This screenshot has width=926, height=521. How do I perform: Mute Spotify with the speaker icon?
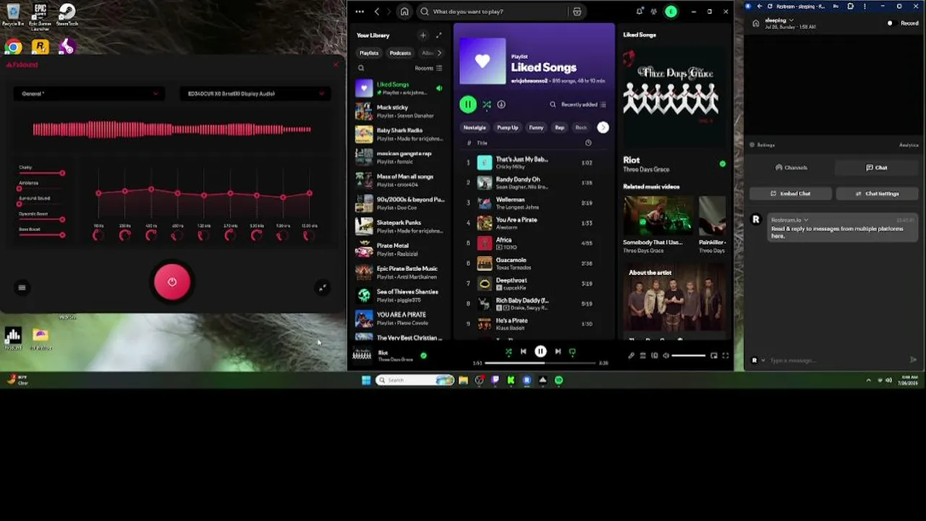click(x=666, y=355)
